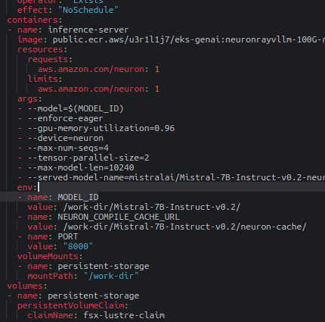Click the "requests:" key
Viewport: 325px width, 322px height.
coord(50,59)
